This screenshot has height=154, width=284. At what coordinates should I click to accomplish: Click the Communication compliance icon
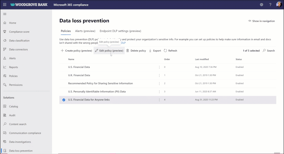[5, 133]
